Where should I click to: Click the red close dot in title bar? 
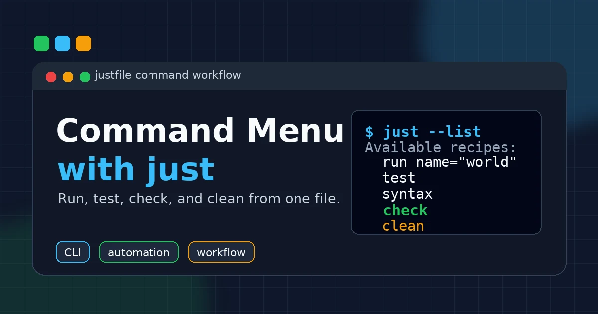[51, 77]
